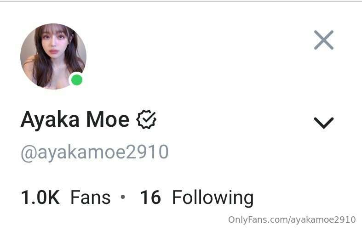
Task: Select the @ayakamoe2910 username handle
Action: click(x=95, y=152)
